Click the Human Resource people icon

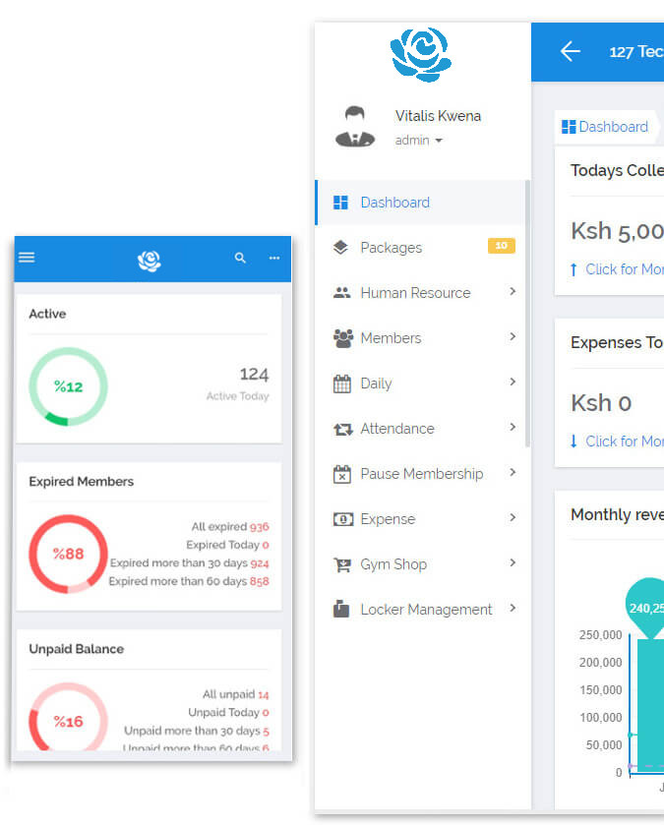click(342, 293)
